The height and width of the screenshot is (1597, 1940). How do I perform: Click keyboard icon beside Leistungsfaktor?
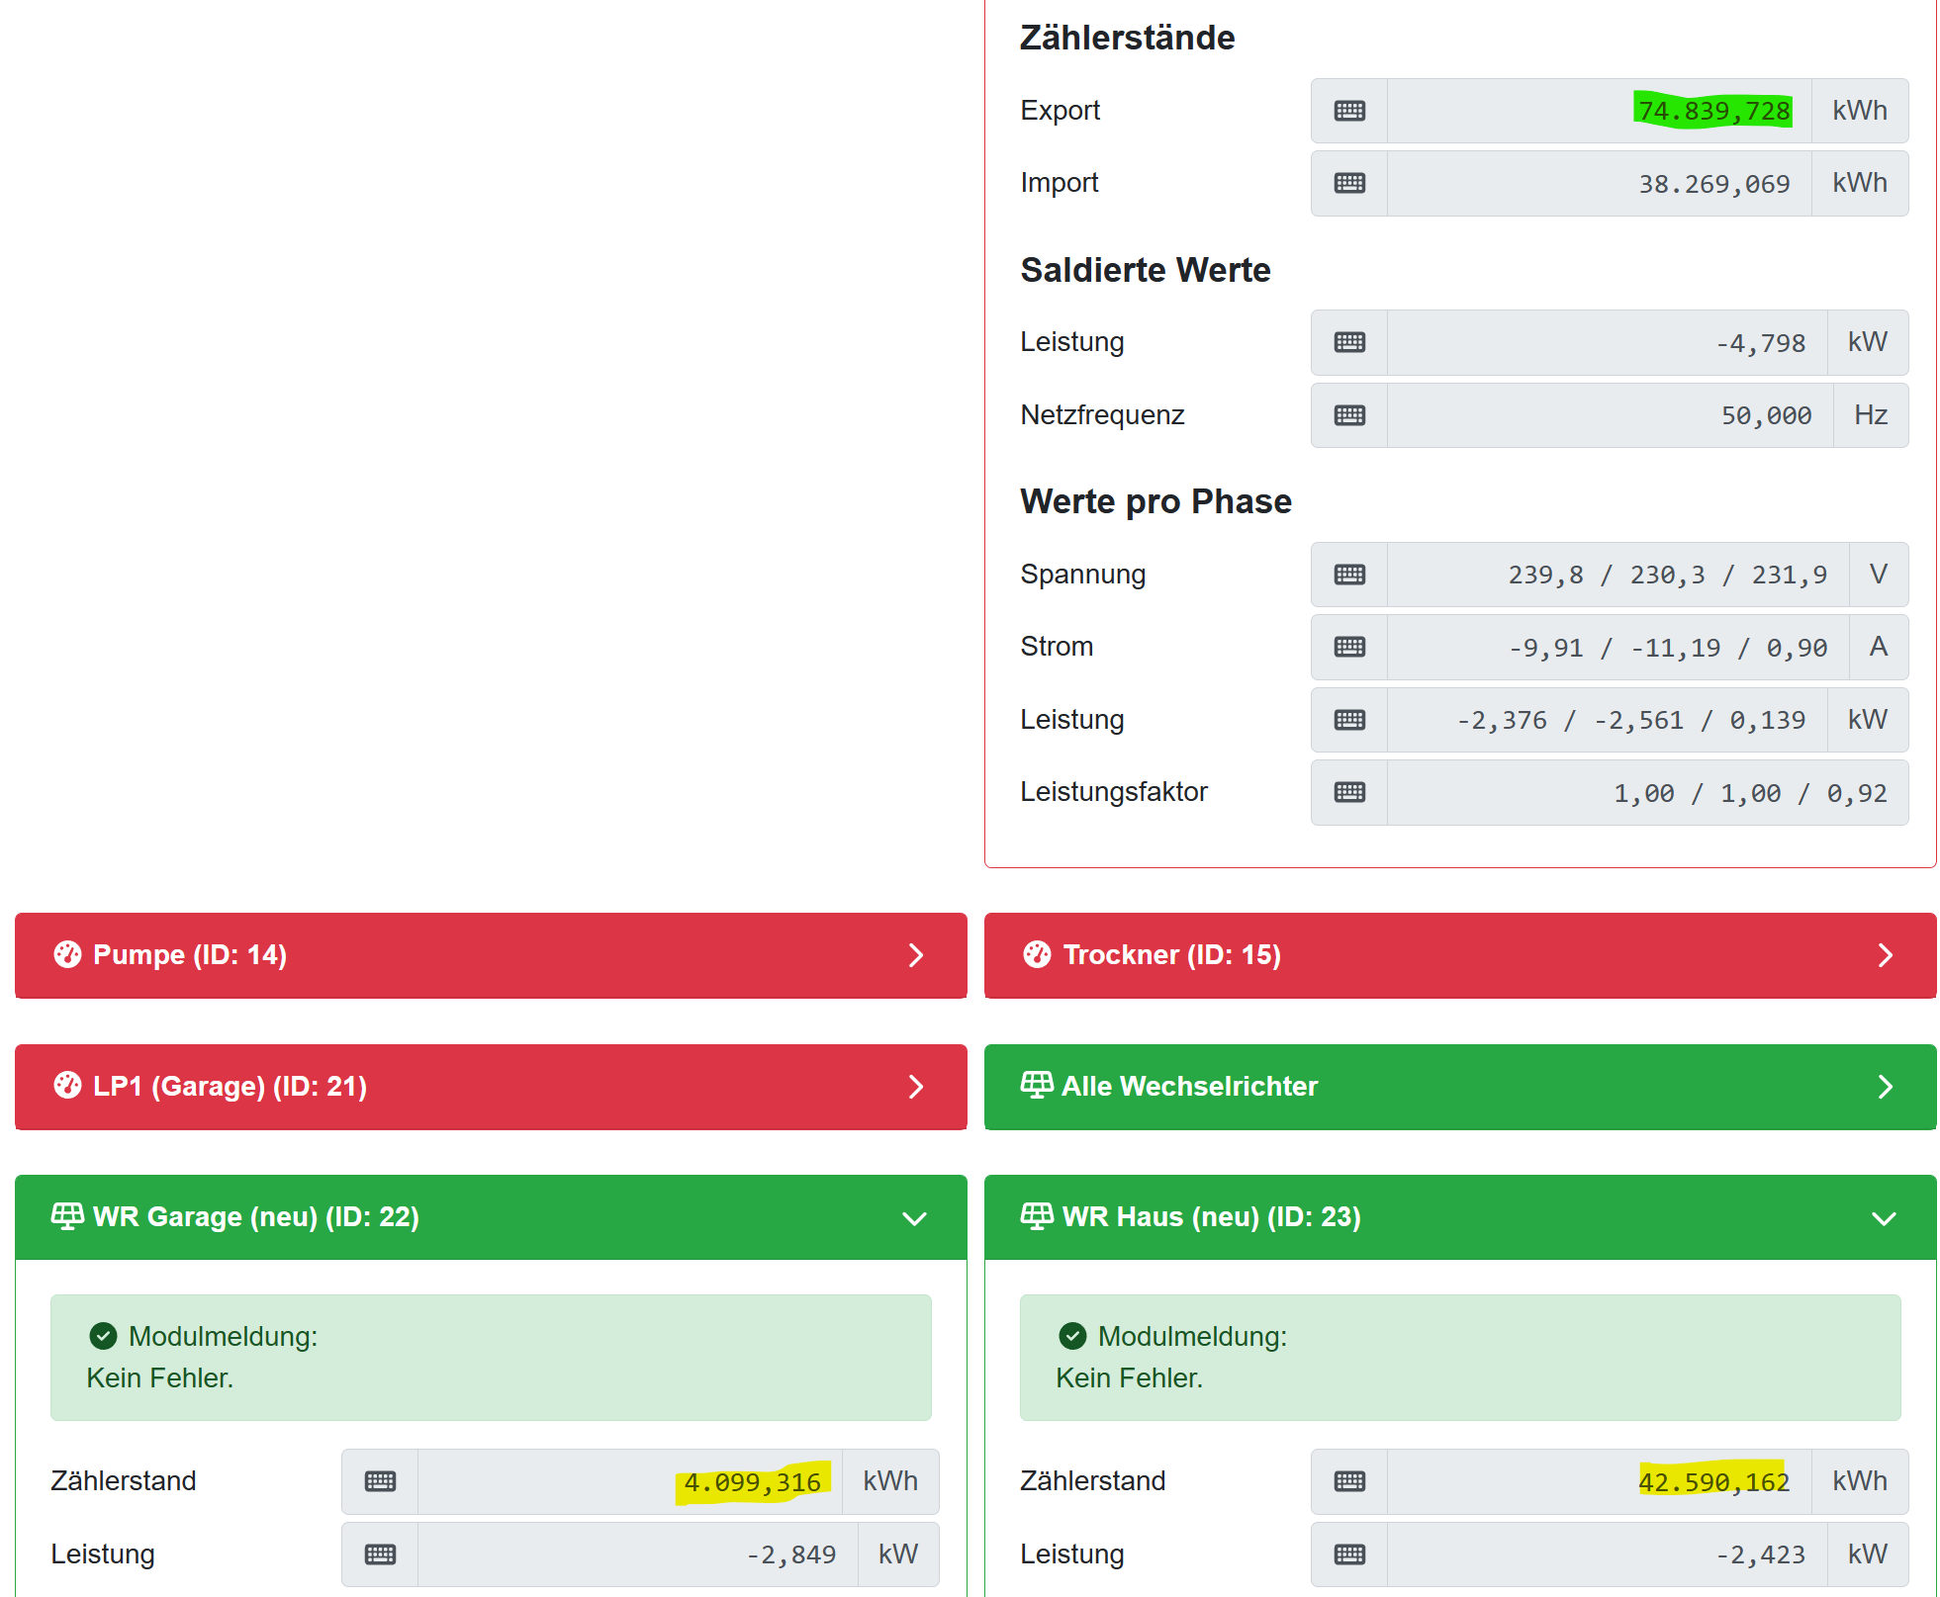coord(1348,792)
